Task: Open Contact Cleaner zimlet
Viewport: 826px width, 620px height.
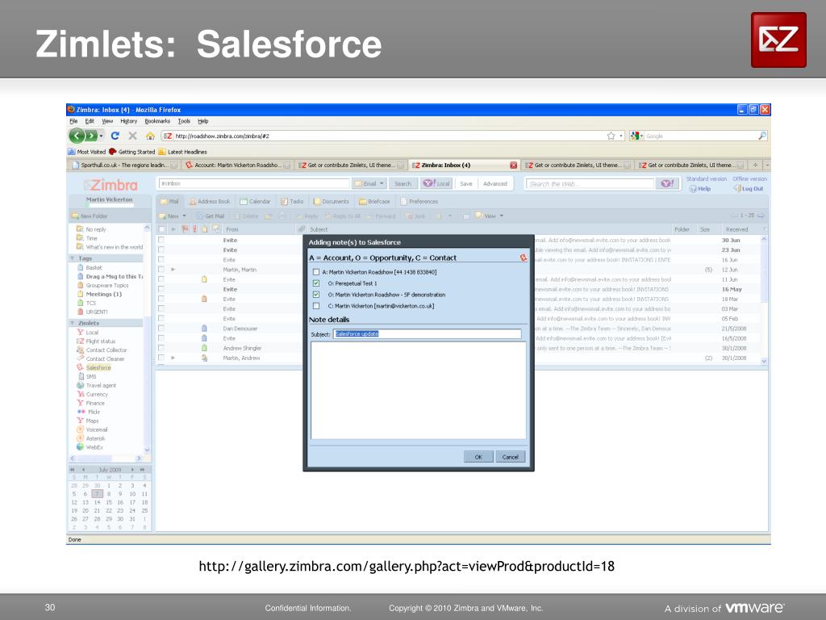Action: 105,359
